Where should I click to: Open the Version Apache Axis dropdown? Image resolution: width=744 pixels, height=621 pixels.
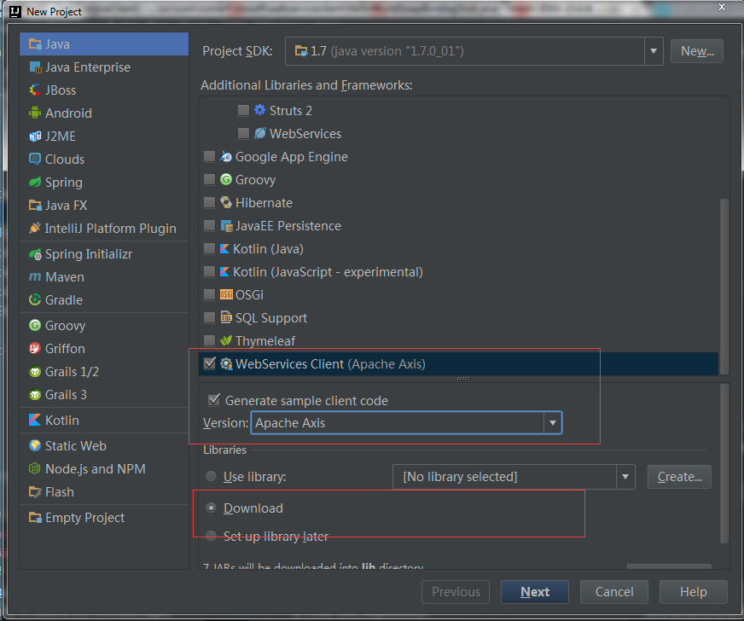pyautogui.click(x=552, y=423)
